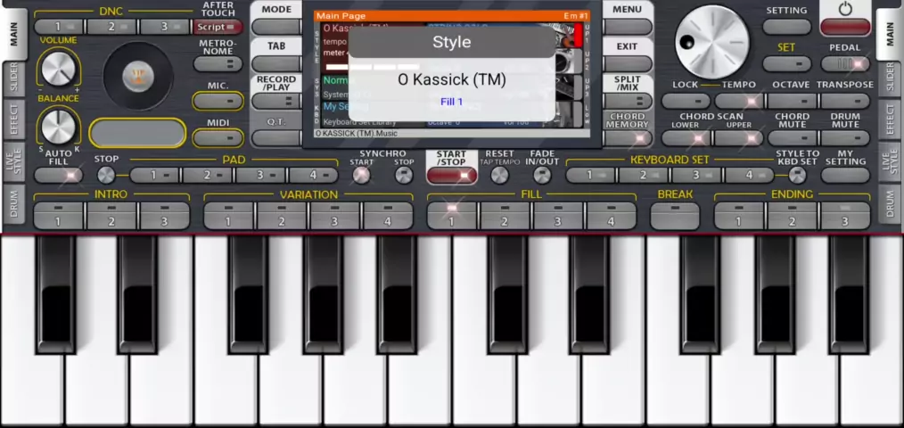This screenshot has width=904, height=428.
Task: Hit the round Synchro Start button
Action: (x=361, y=175)
